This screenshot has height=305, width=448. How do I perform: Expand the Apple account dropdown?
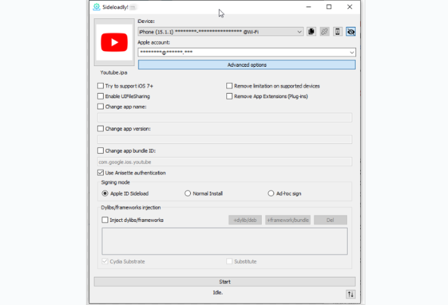pos(352,52)
